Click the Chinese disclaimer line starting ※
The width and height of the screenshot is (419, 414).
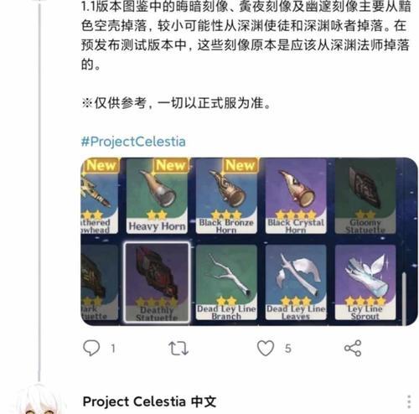click(176, 103)
